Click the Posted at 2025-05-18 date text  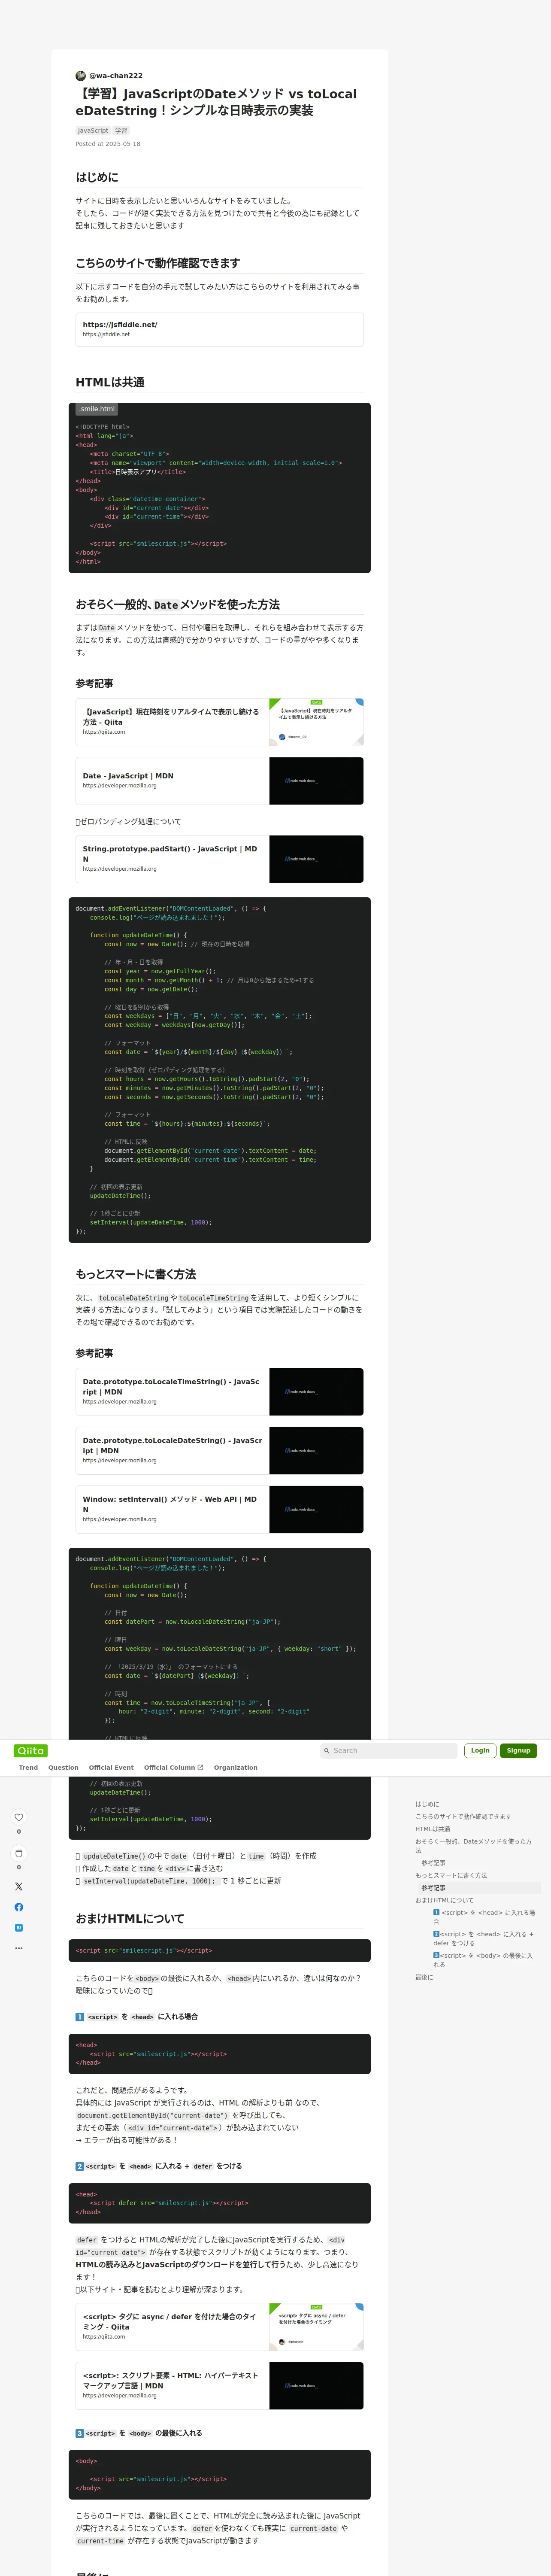click(x=108, y=144)
